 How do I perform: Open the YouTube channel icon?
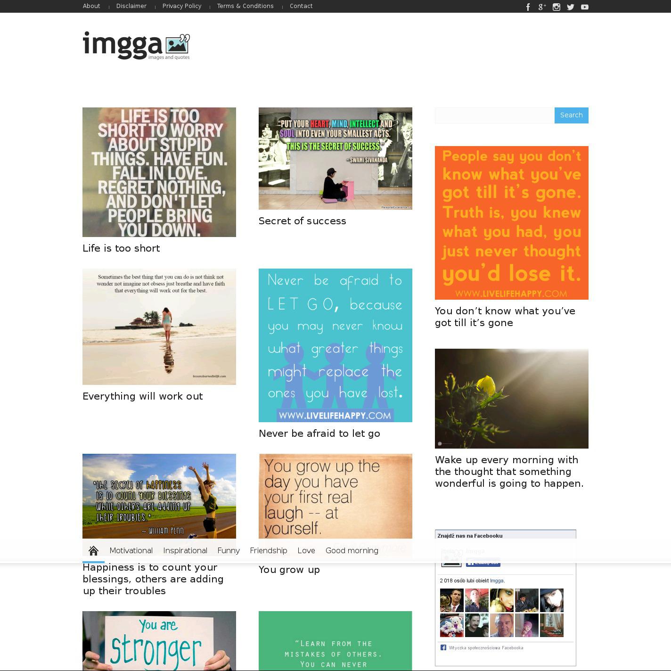coord(585,7)
